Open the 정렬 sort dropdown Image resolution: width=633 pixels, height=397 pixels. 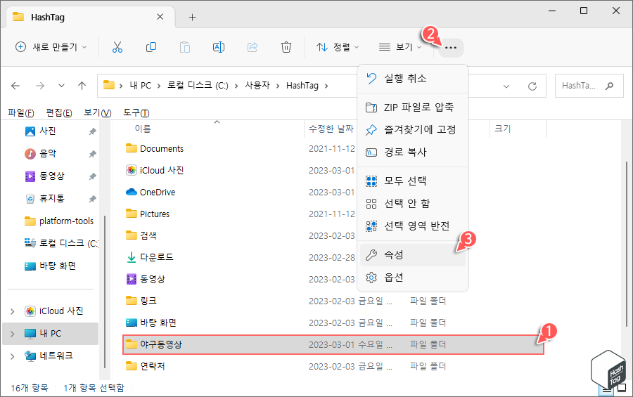[x=338, y=47]
